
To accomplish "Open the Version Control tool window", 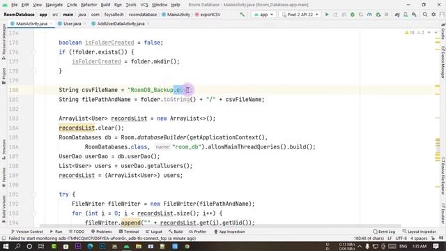I will [27, 231].
